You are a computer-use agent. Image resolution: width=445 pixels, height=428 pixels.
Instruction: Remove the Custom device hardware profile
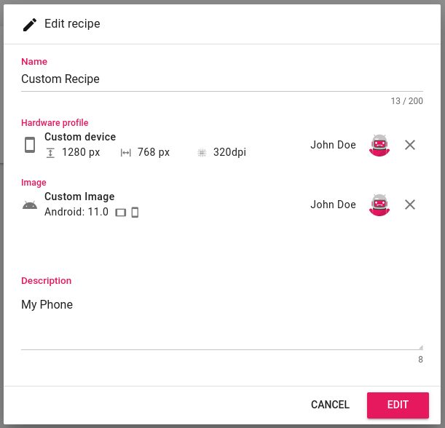pyautogui.click(x=410, y=145)
